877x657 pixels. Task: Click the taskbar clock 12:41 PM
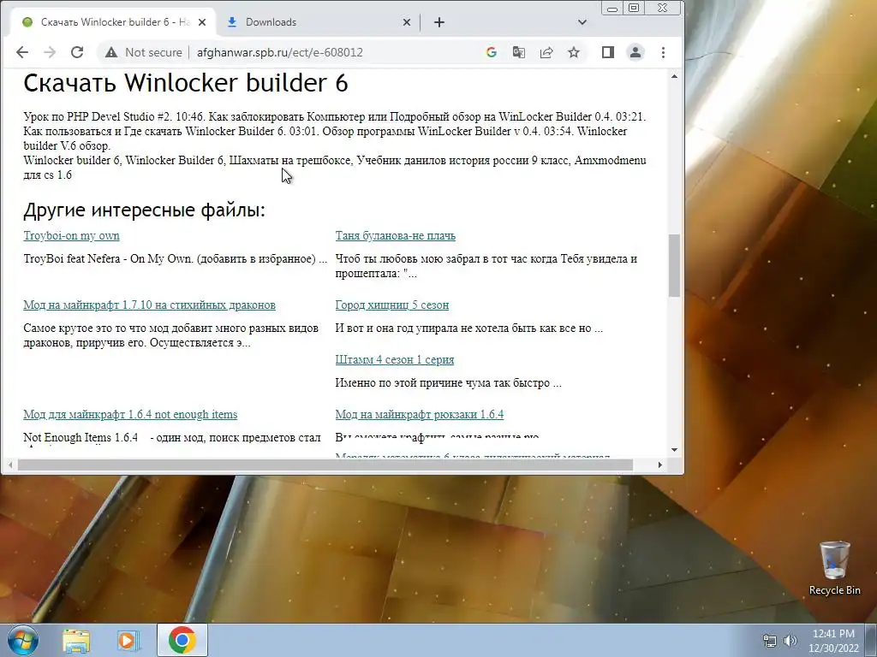coord(833,641)
